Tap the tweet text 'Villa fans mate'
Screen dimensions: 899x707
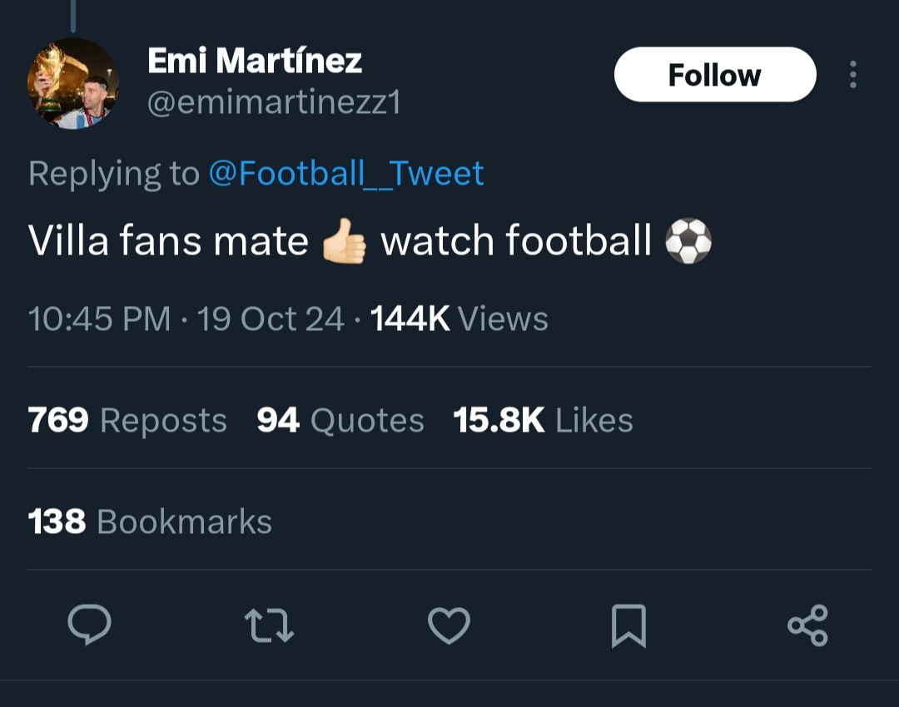(168, 240)
